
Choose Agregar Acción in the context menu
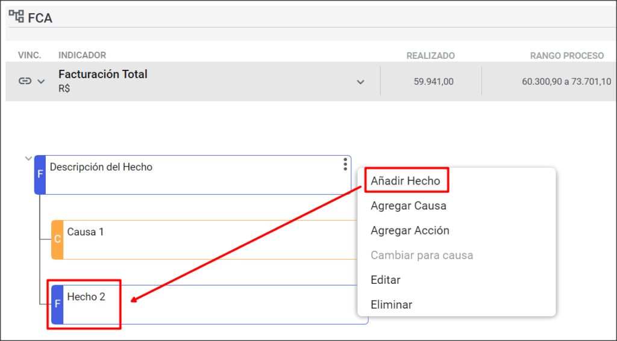coord(410,230)
